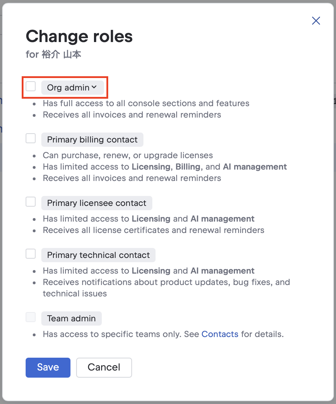
Task: Click the "Has full access to all console" line
Action: (146, 103)
